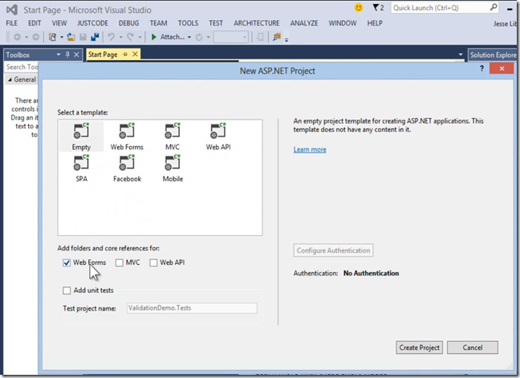Open the TEST menu
The height and width of the screenshot is (378, 520).
pyautogui.click(x=216, y=23)
